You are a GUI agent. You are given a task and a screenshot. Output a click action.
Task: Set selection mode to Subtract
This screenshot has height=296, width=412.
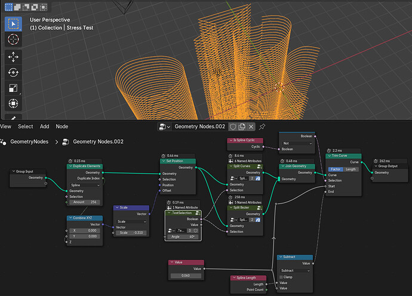(x=26, y=7)
